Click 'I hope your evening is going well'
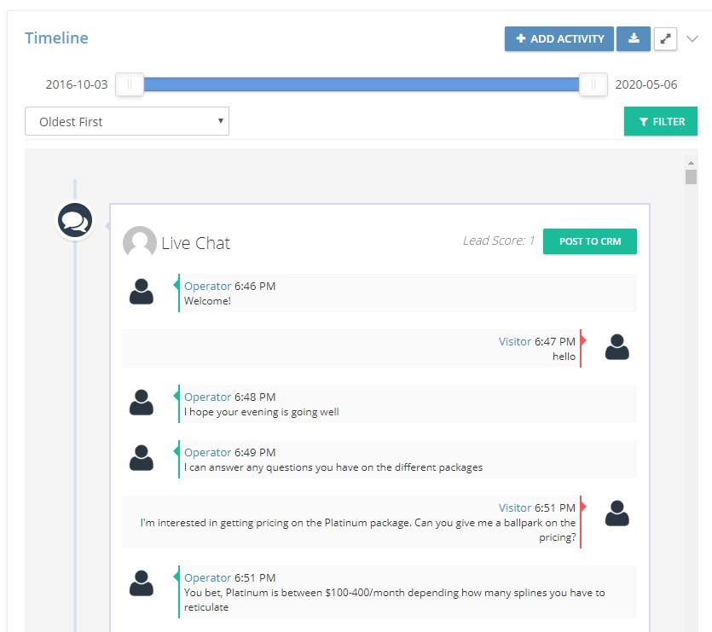Image resolution: width=712 pixels, height=632 pixels. coord(261,412)
